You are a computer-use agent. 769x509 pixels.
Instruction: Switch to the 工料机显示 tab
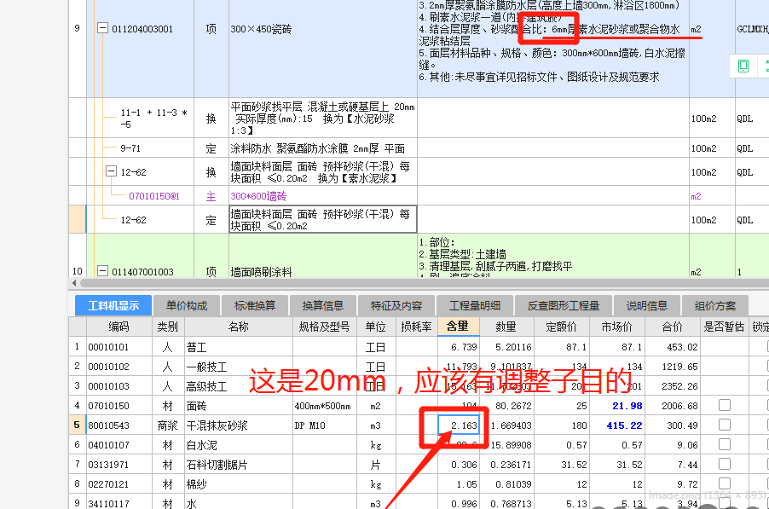tap(113, 305)
